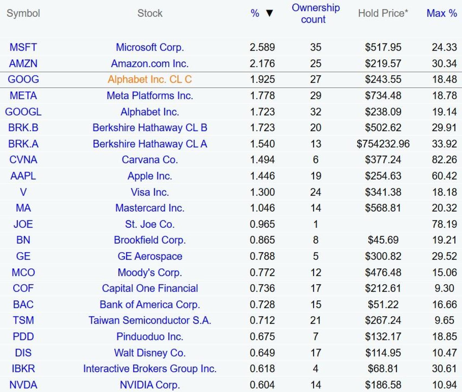462x392 pixels.
Task: Open the highlighted Alphabet Inc. CL C link
Action: coord(150,79)
